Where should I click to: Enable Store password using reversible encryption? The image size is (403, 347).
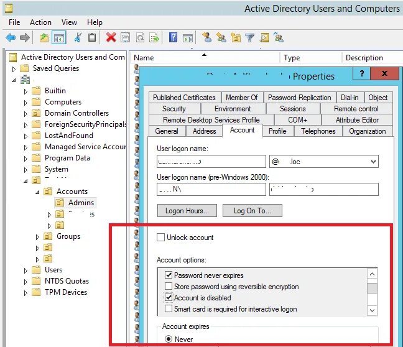(x=169, y=286)
